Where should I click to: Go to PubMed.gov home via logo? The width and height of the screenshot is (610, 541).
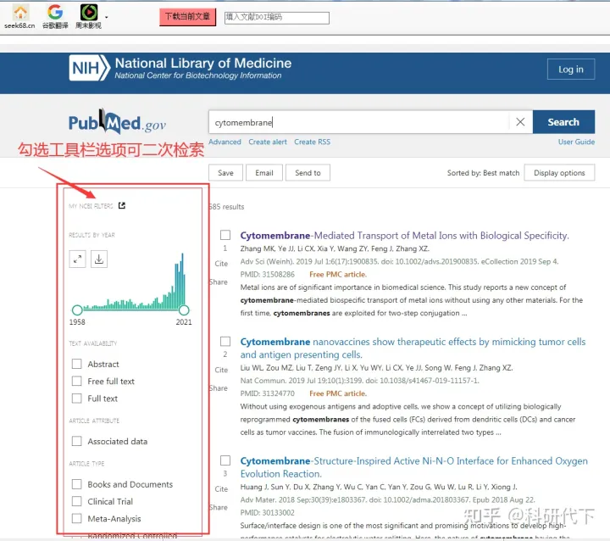[x=117, y=122]
